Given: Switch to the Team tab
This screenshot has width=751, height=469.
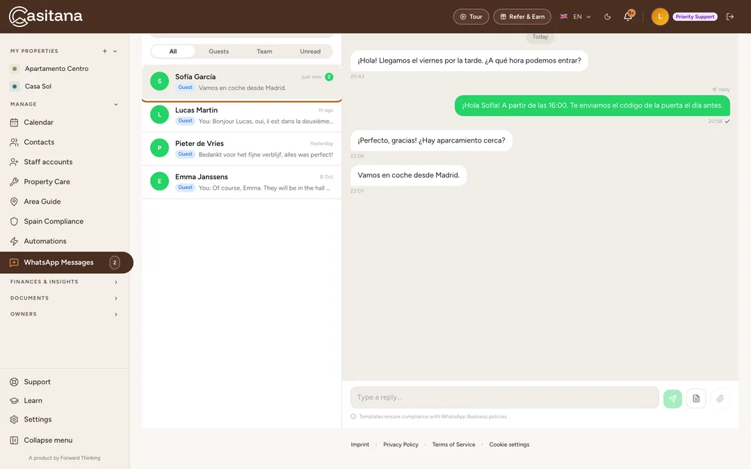Looking at the screenshot, I should tap(264, 51).
